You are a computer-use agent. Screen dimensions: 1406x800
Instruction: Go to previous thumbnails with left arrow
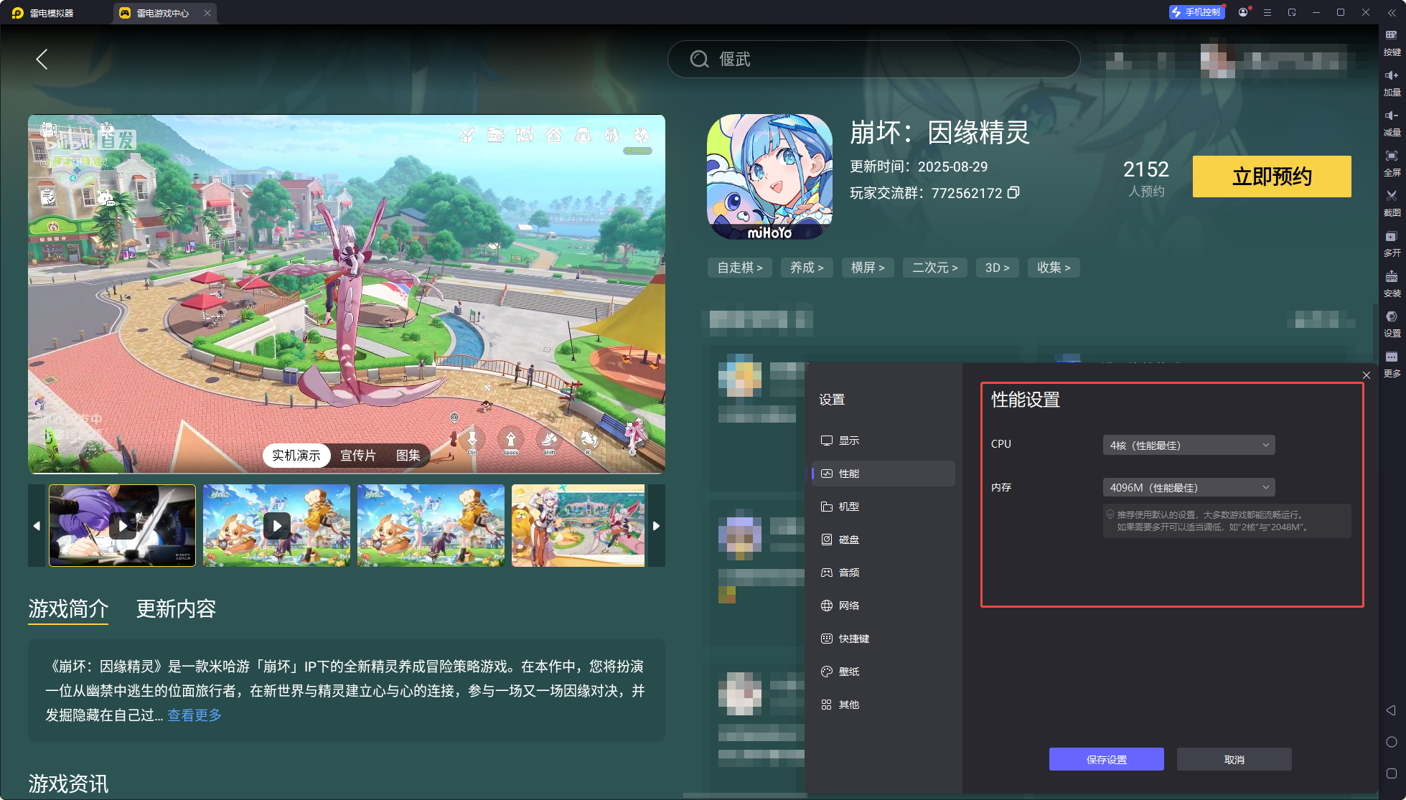pyautogui.click(x=37, y=526)
